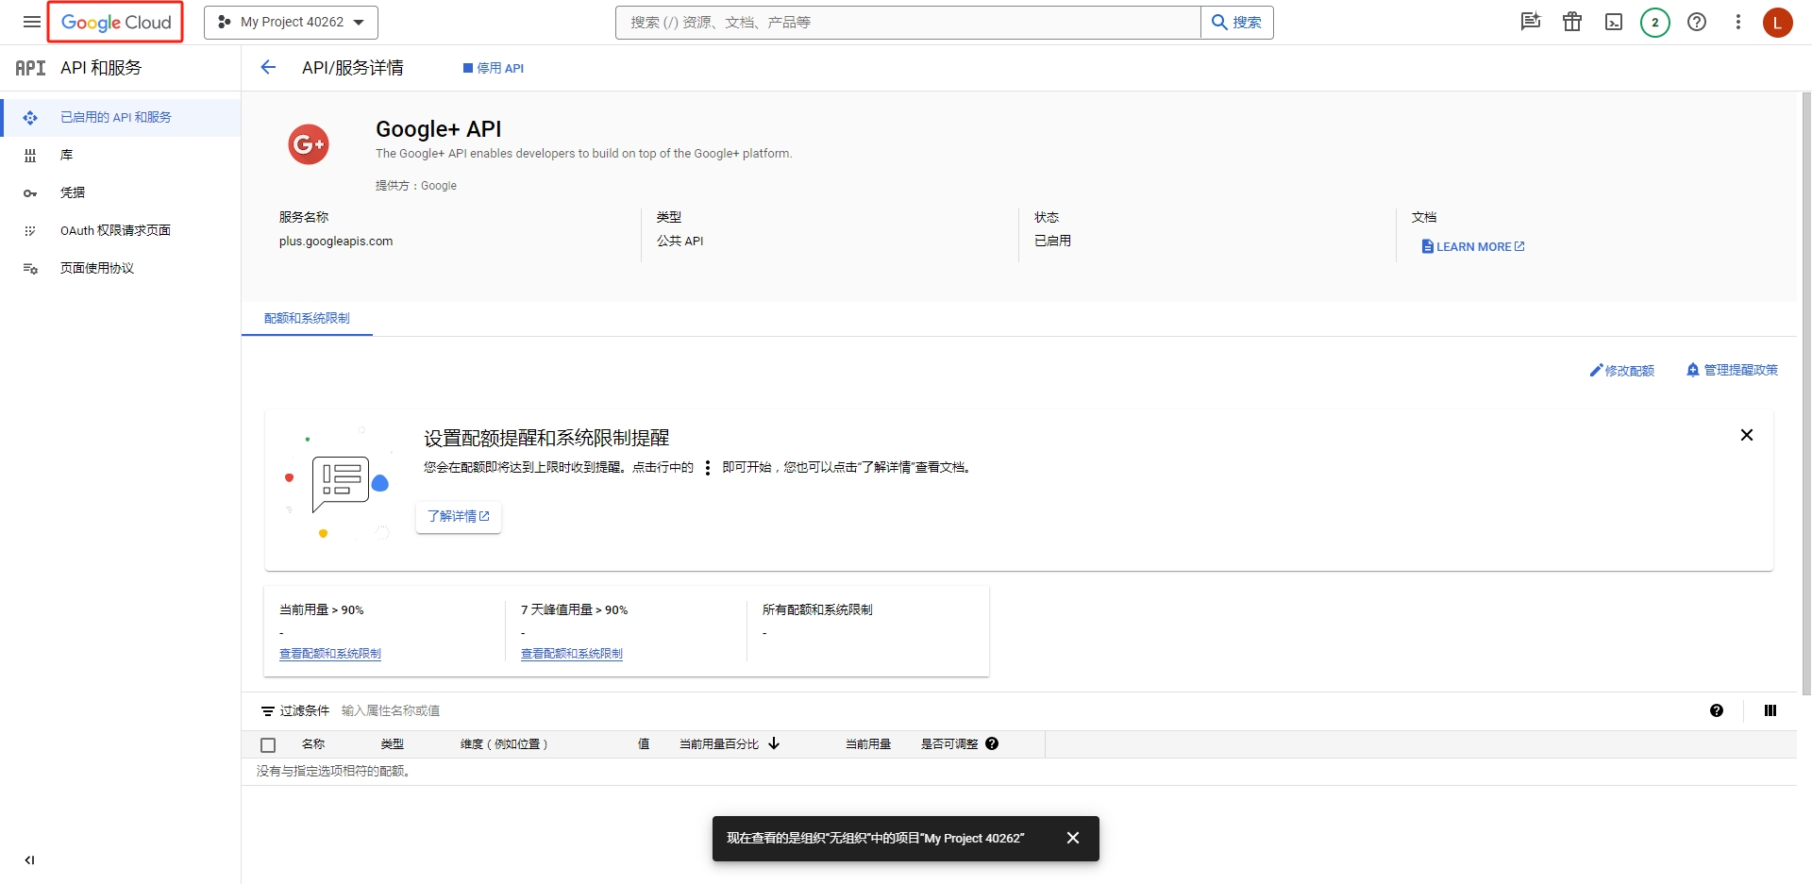Screen dimensions: 1812x884
Task: Click 管理提醒政策 with the bell icon
Action: click(x=1732, y=370)
